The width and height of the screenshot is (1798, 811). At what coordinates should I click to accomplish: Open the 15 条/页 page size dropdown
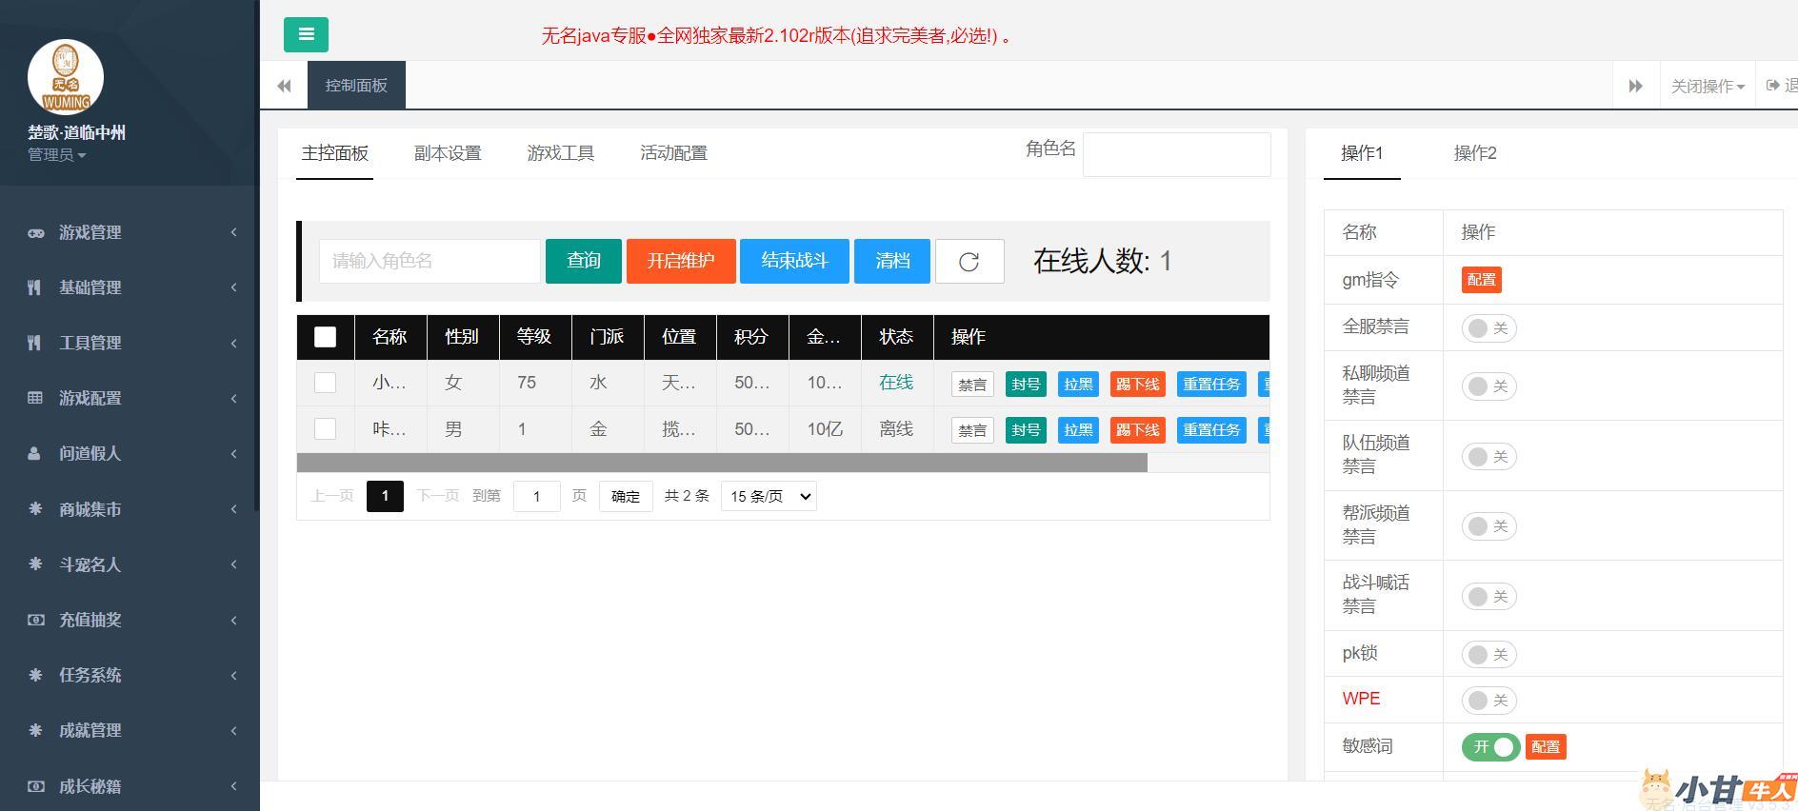pos(769,496)
